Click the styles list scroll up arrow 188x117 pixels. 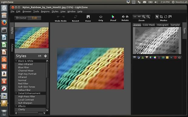[x=47, y=61]
